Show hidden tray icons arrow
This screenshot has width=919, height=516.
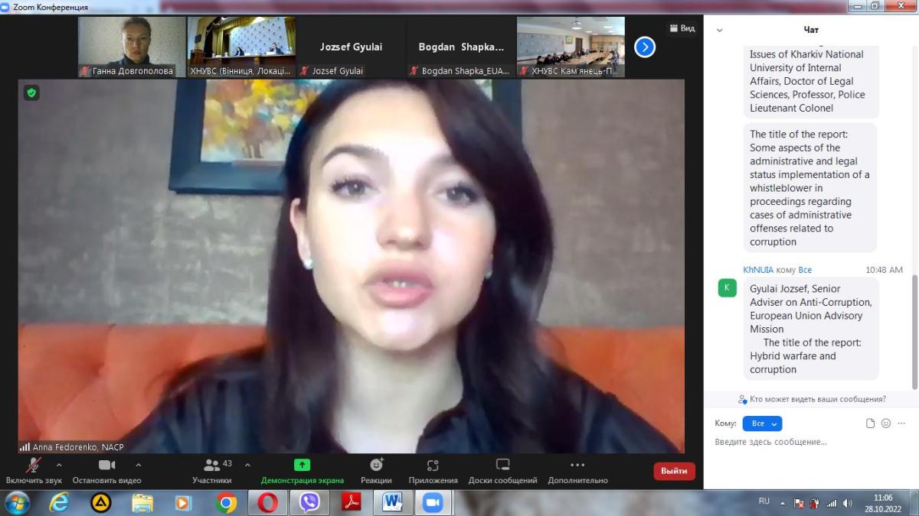coord(783,503)
